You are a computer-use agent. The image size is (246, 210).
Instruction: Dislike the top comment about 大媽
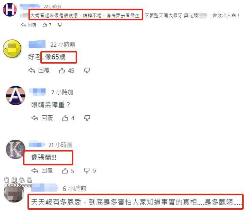click(60, 25)
